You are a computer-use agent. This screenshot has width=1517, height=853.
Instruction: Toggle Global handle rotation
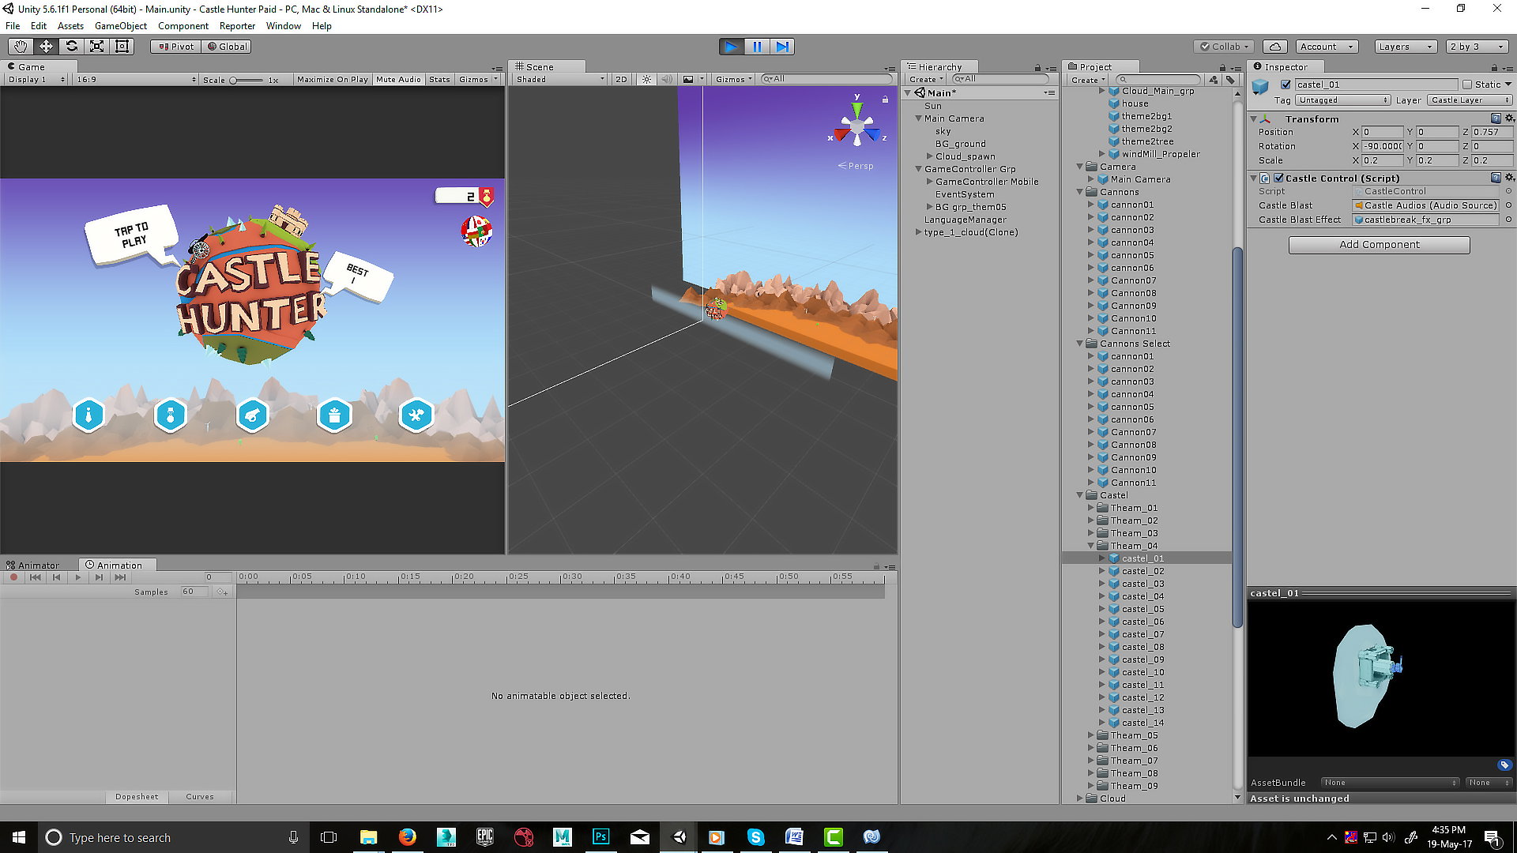tap(227, 47)
